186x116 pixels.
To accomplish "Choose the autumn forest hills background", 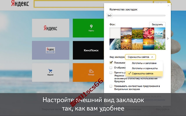I will point(137,33).
